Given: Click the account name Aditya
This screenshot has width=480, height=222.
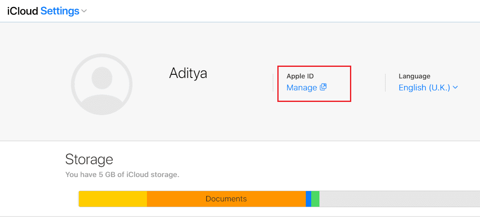Looking at the screenshot, I should pyautogui.click(x=188, y=73).
